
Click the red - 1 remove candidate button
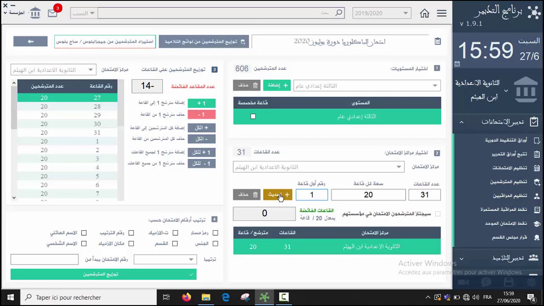[201, 115]
